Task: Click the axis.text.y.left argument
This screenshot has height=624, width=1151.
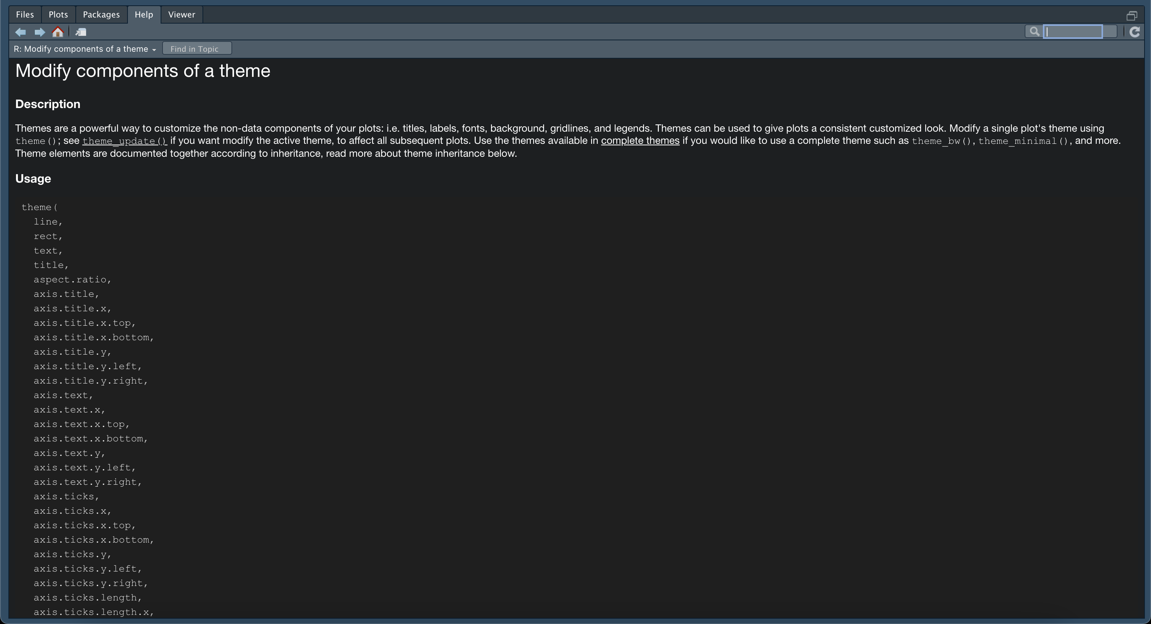Action: pyautogui.click(x=84, y=468)
